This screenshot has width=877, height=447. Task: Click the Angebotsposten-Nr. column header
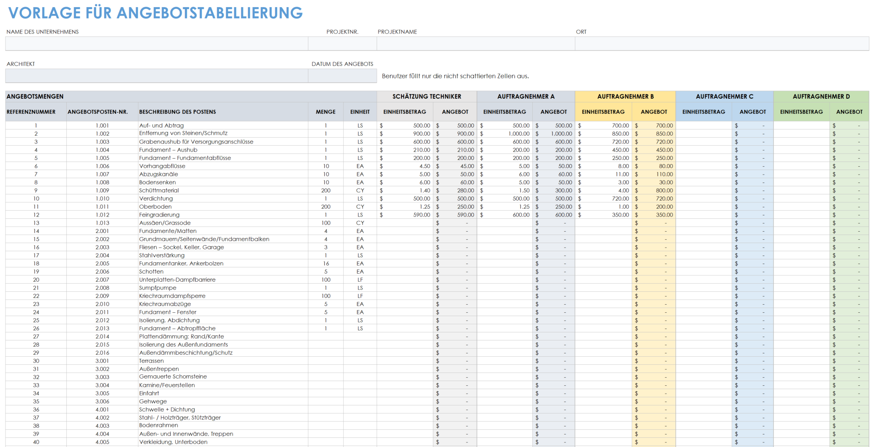pos(102,112)
